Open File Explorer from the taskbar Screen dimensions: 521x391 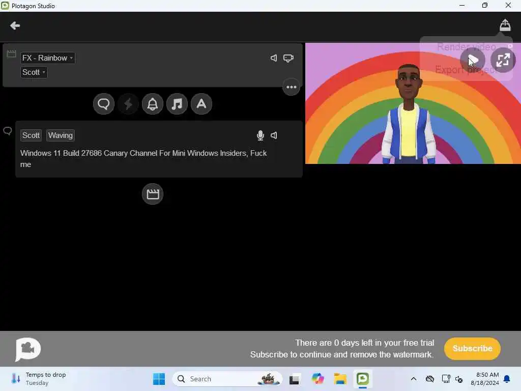pos(340,379)
